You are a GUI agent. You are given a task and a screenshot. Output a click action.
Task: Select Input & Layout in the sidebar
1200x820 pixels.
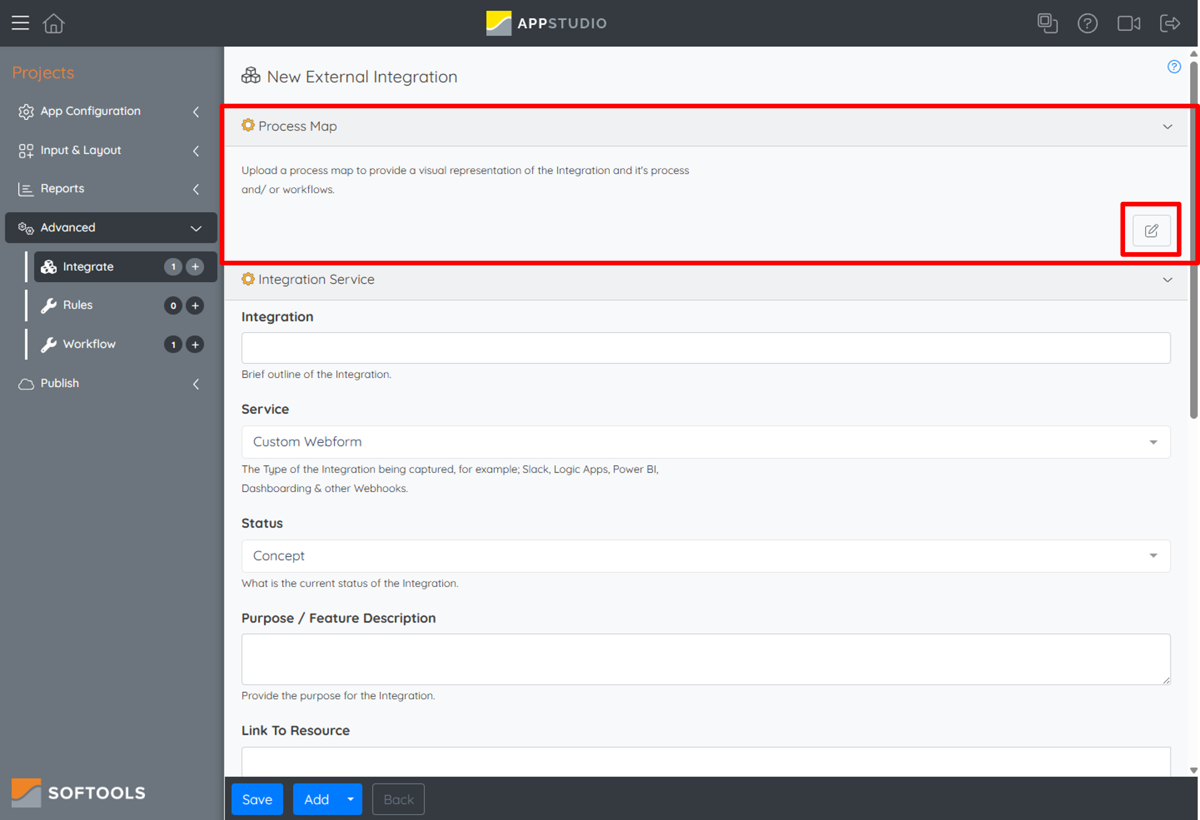[81, 150]
